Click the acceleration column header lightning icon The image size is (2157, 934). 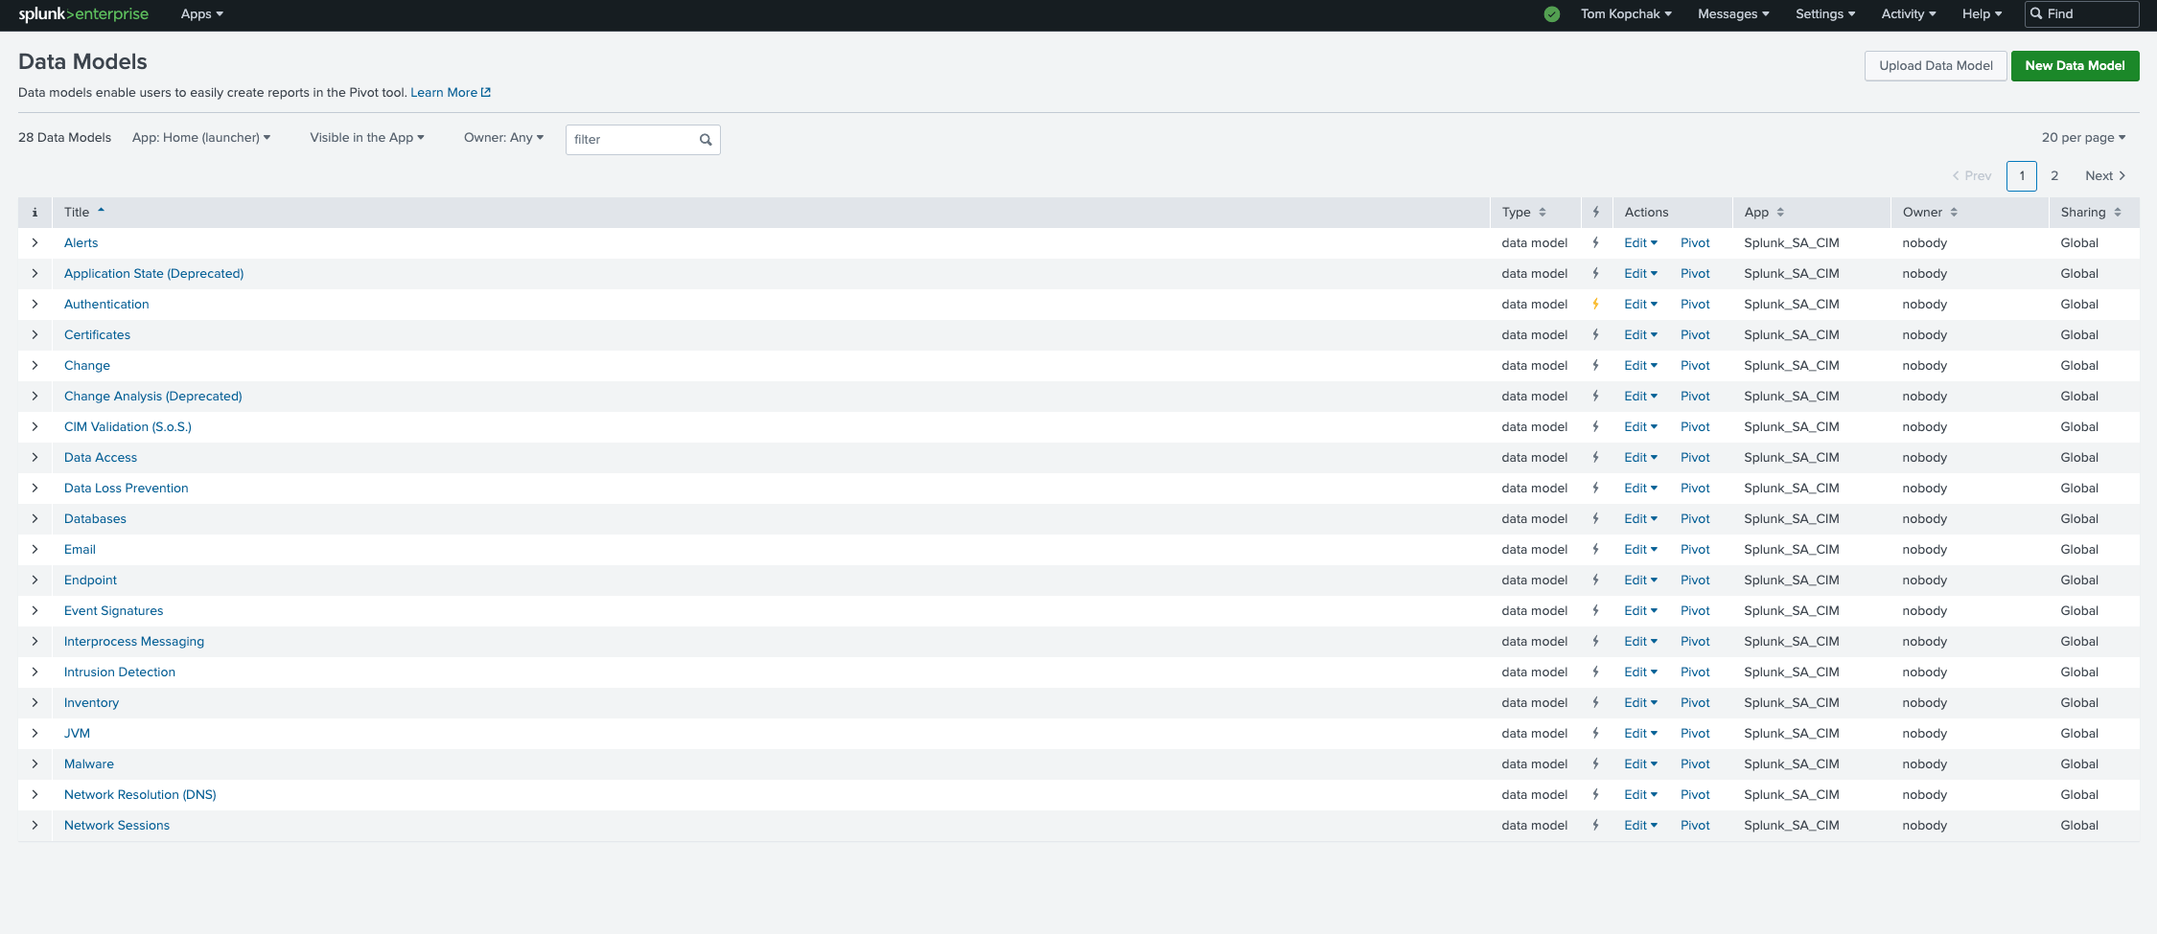click(x=1595, y=213)
